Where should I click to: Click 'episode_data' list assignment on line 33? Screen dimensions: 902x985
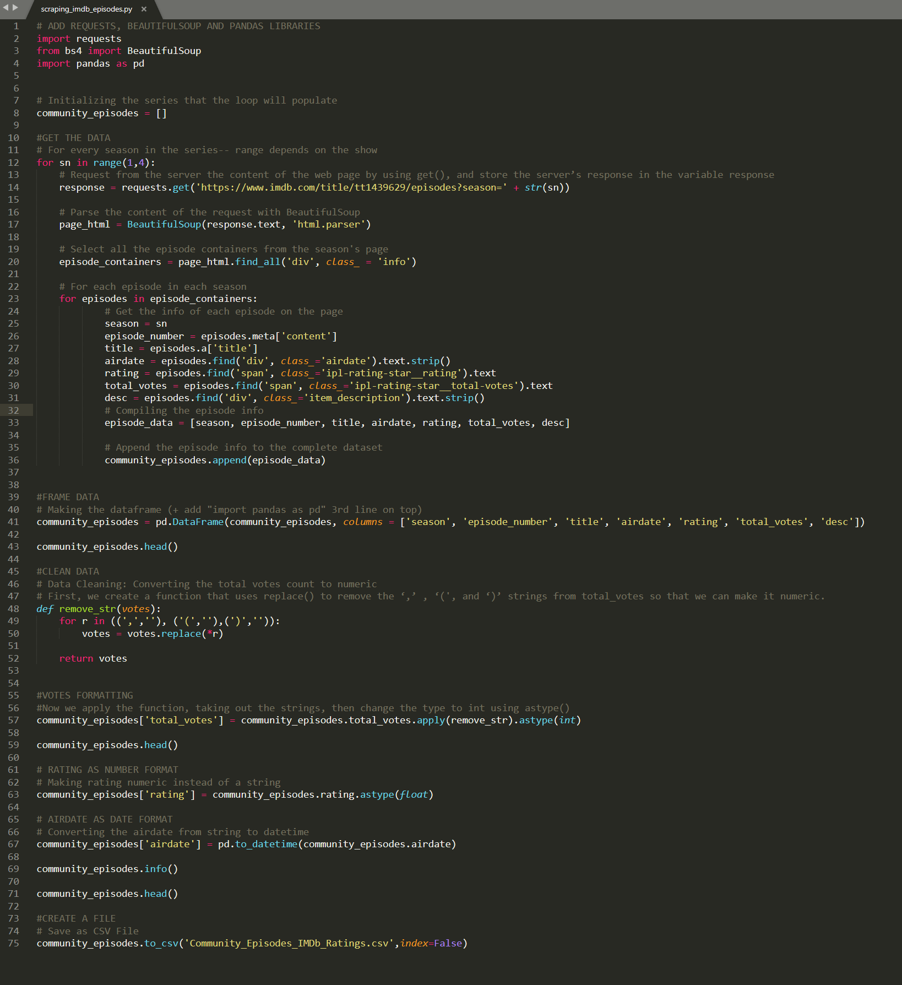(138, 423)
